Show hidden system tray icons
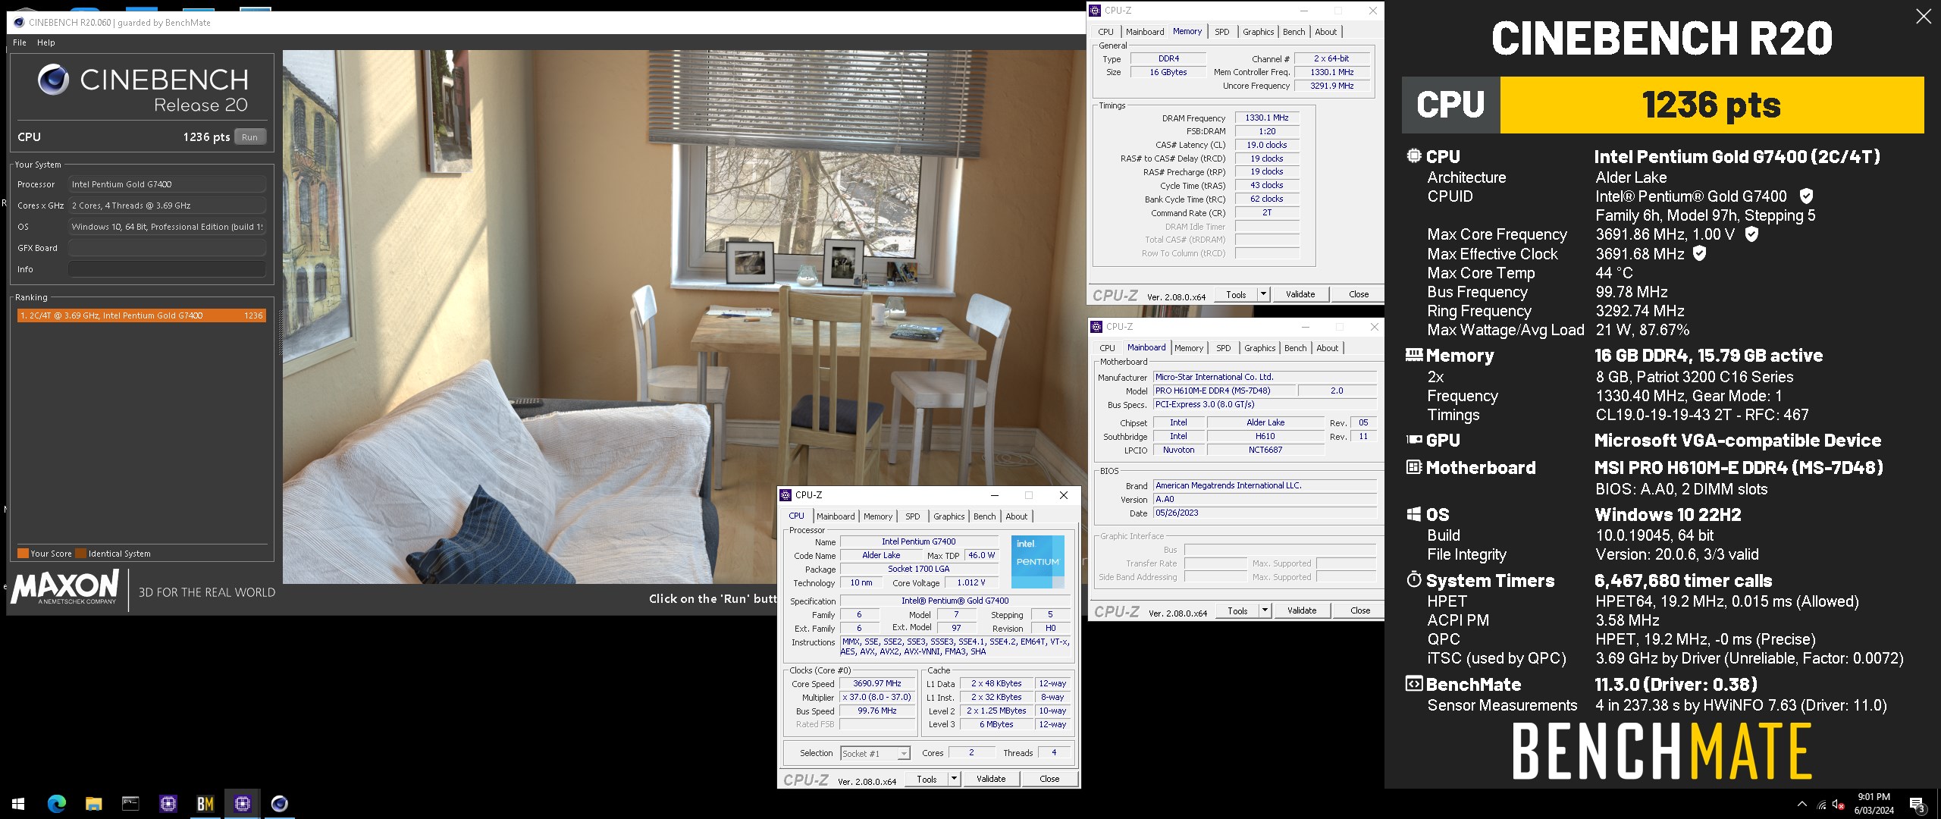Image resolution: width=1941 pixels, height=819 pixels. pos(1801,804)
